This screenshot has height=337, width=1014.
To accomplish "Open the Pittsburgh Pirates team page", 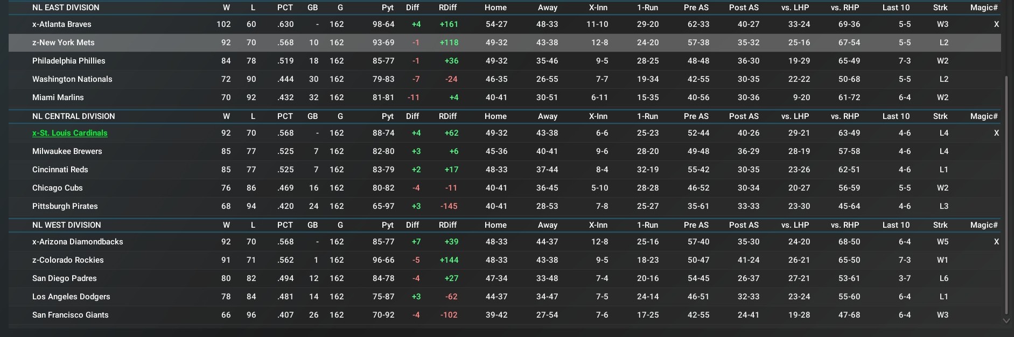I will [x=65, y=206].
